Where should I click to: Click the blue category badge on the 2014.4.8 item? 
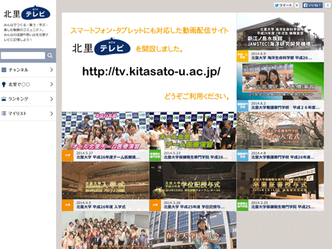pos(243,156)
